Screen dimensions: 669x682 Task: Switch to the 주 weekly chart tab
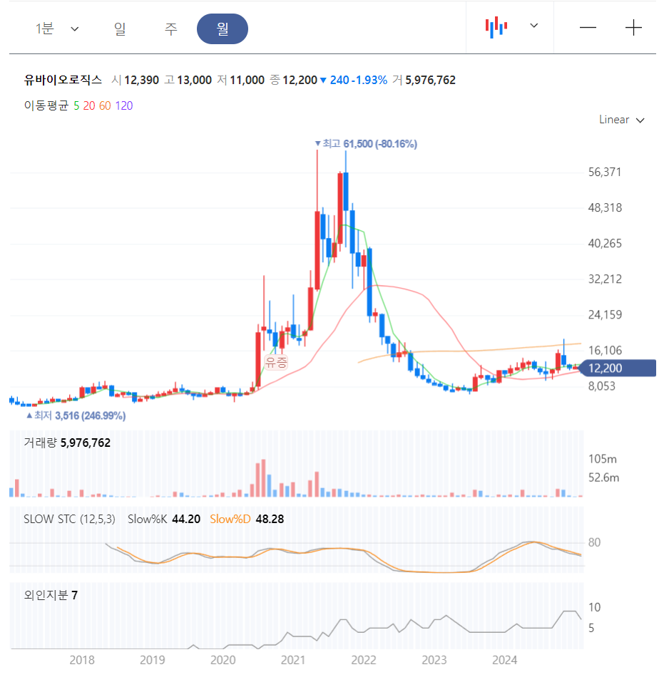171,29
